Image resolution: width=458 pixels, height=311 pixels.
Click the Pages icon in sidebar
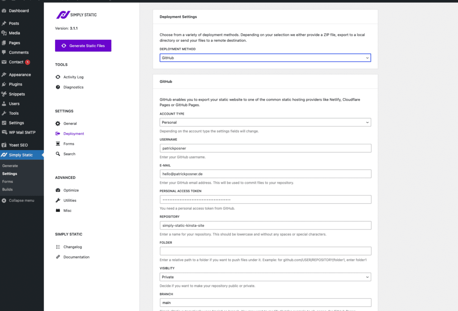(x=4, y=43)
